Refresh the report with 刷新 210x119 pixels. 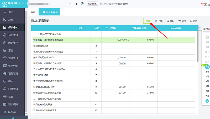point(193,21)
